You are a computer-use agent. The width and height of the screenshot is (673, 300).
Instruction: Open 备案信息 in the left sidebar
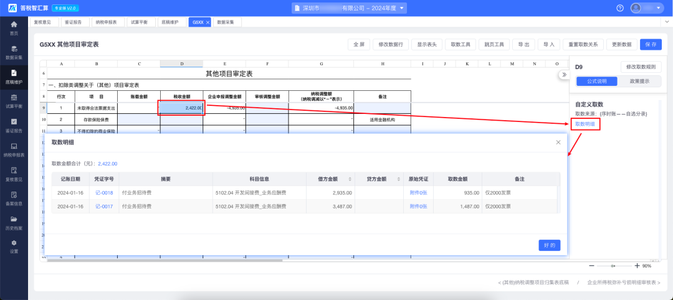click(x=14, y=199)
